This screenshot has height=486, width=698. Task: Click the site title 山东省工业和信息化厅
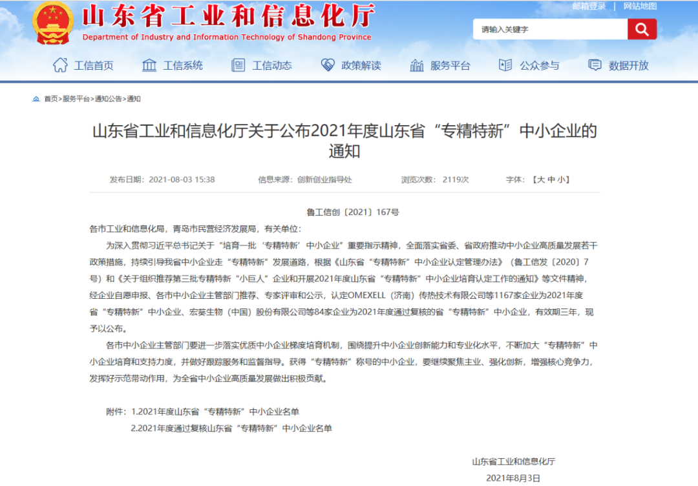coord(229,16)
